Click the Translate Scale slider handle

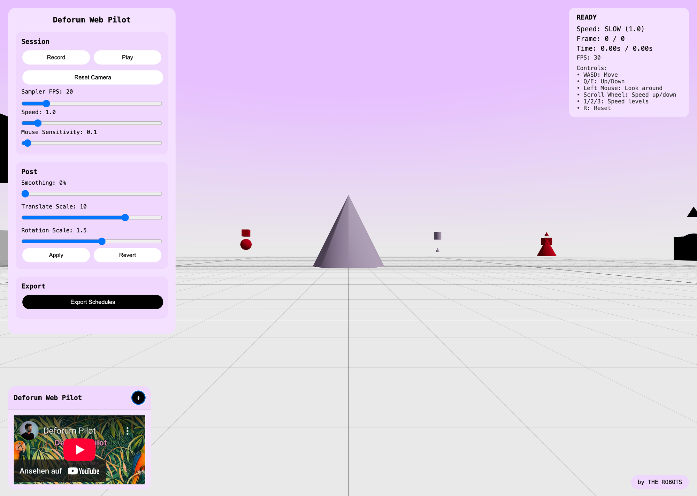(125, 218)
